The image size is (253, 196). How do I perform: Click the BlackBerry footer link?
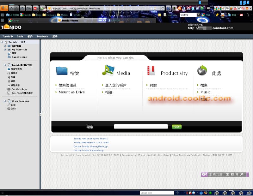(164, 155)
